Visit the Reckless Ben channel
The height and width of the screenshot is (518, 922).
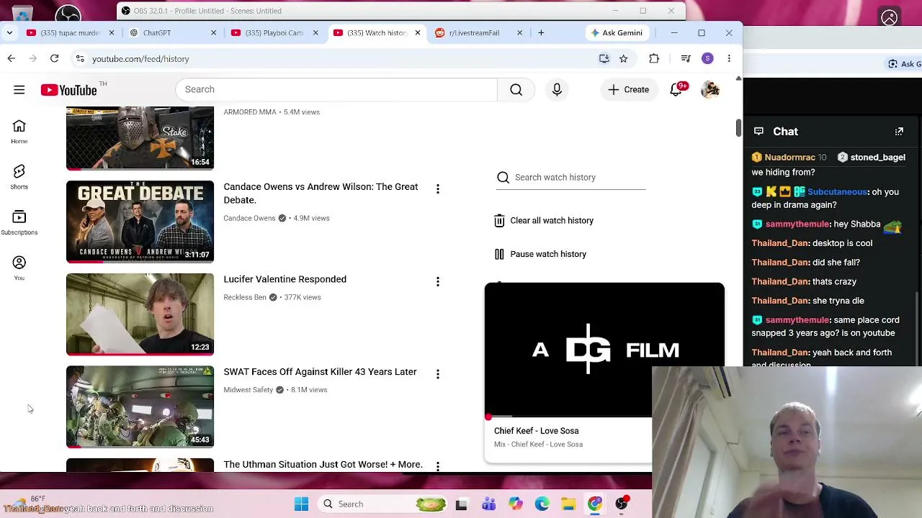click(x=245, y=297)
